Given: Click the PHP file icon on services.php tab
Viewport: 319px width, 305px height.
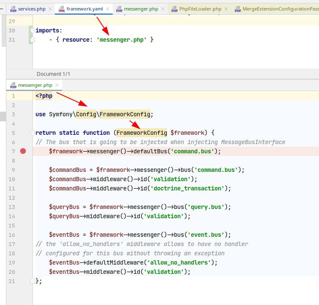Looking at the screenshot, I should 13,9.
